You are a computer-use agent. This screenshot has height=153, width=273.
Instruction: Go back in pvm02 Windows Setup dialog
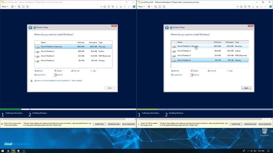coord(30,27)
